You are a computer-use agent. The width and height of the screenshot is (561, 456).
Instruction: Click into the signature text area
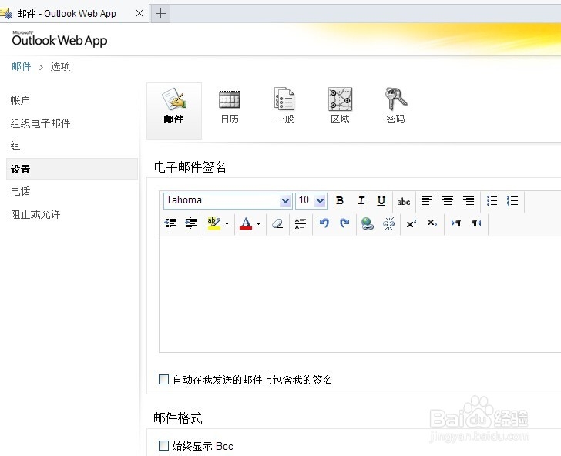point(360,294)
